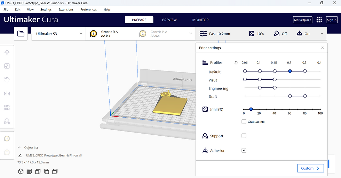Screen dimensions: 341x178
Task: Select Draft profile at 0.3 layer height
Action: click(305, 96)
